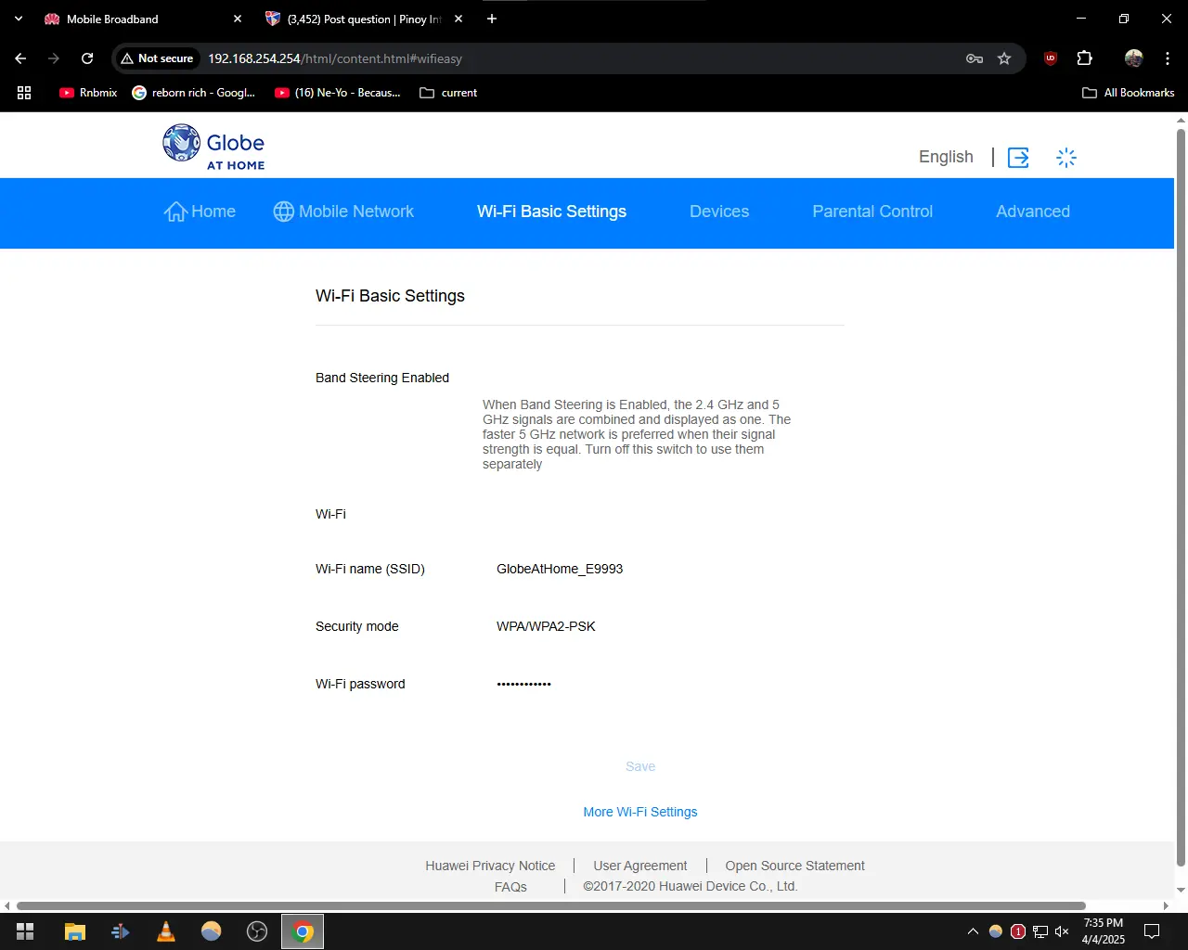
Task: Open the Advanced section
Action: pyautogui.click(x=1033, y=212)
